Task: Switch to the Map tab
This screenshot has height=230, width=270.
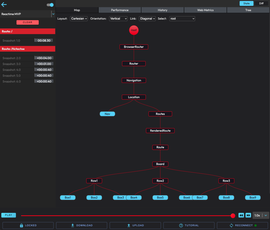Action: point(77,10)
